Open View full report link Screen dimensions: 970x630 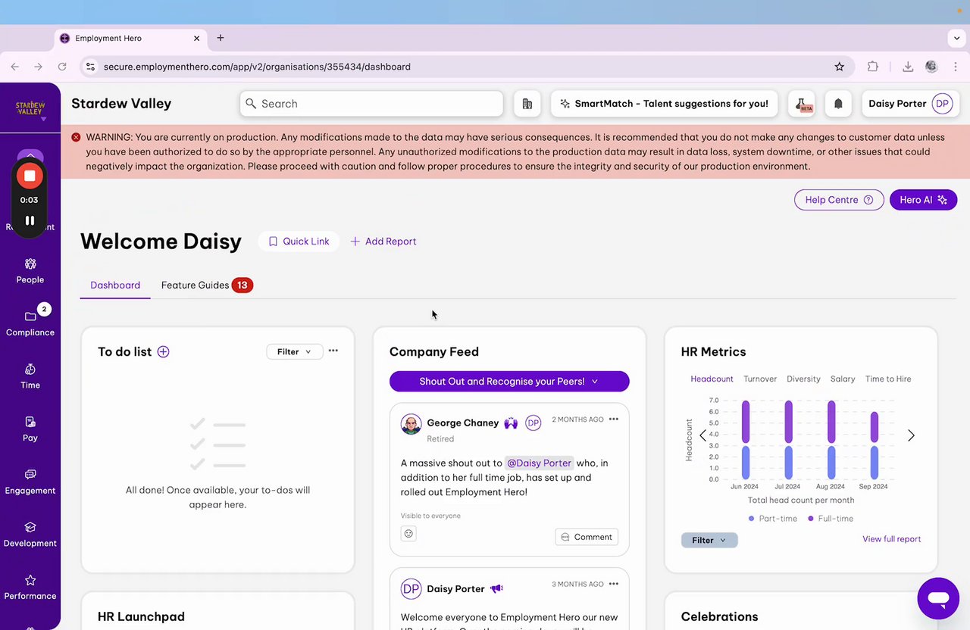(x=892, y=539)
